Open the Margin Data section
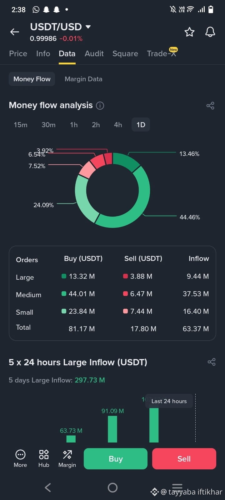This screenshot has width=225, height=500. (x=83, y=79)
